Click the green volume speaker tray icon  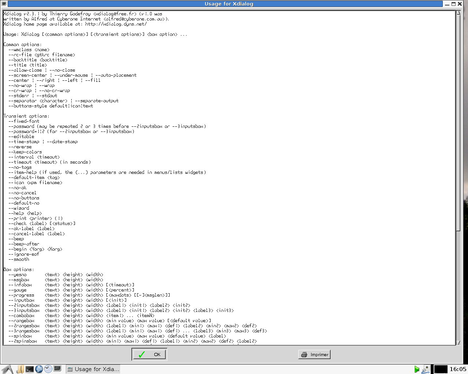coord(416,369)
